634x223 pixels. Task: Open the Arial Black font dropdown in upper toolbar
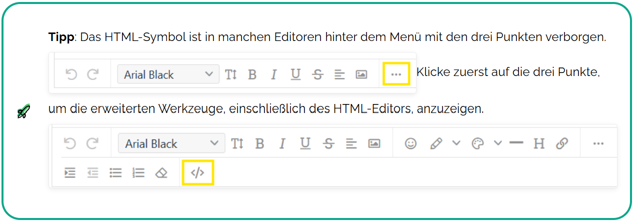[168, 74]
